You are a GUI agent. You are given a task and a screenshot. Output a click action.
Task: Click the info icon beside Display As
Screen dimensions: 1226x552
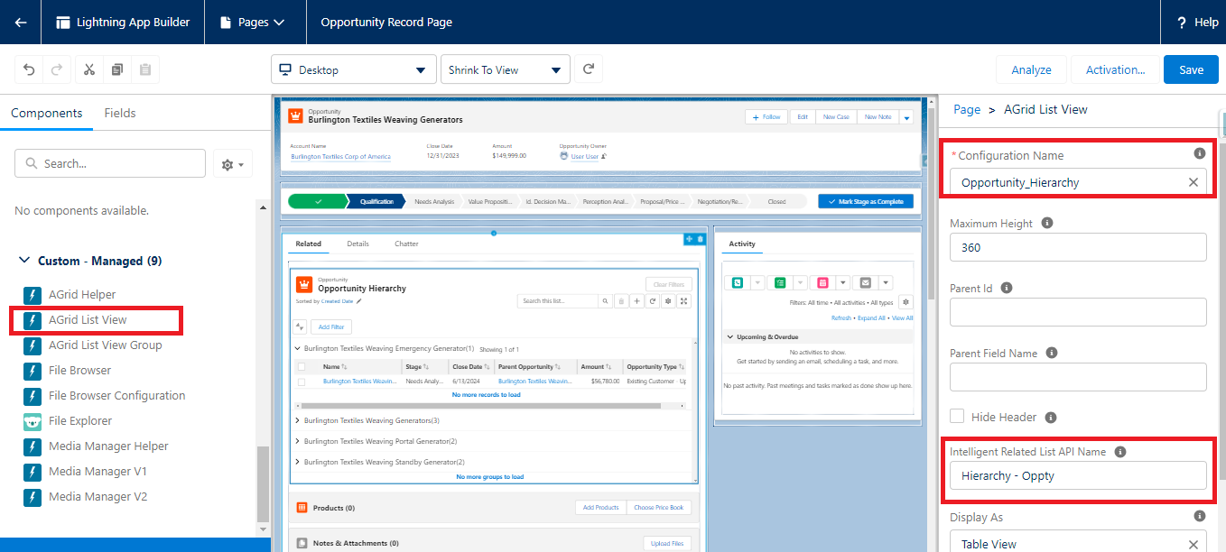pos(1200,516)
